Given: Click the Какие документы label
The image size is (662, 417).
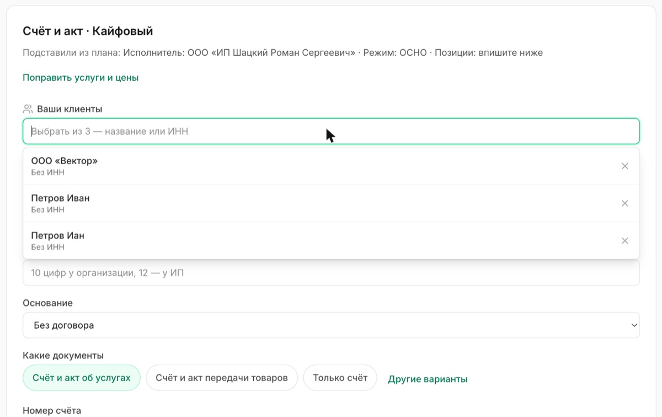Looking at the screenshot, I should pos(63,355).
